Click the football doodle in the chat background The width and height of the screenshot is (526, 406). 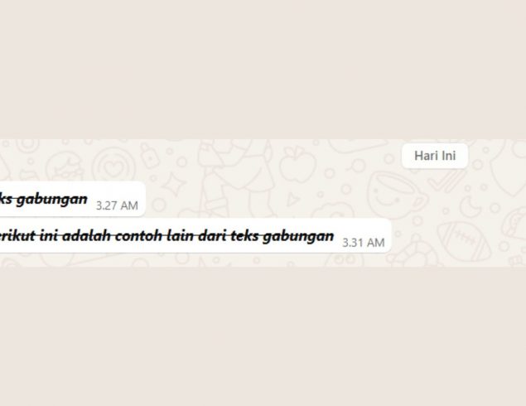[x=465, y=241]
